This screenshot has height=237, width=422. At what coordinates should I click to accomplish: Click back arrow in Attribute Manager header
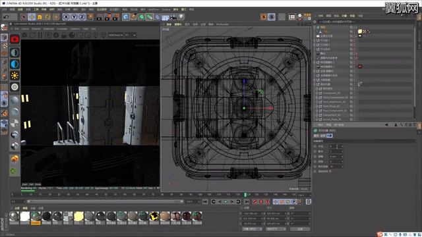point(386,125)
